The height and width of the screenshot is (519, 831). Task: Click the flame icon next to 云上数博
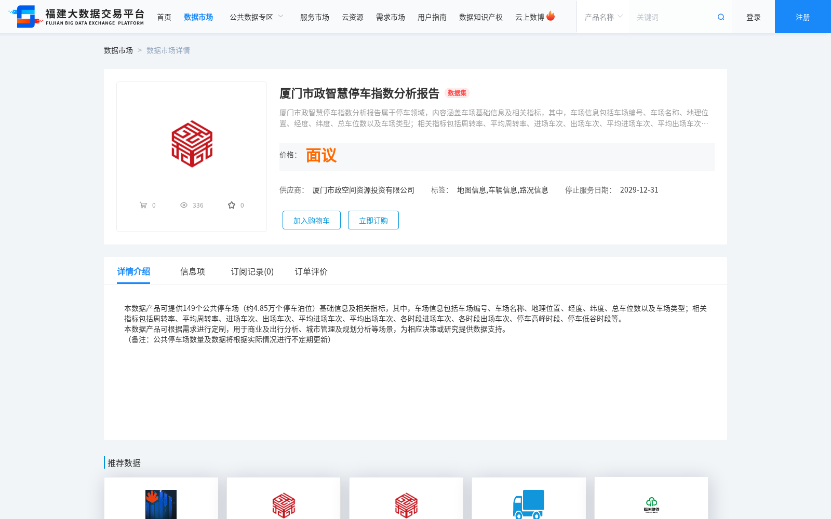[x=551, y=16]
